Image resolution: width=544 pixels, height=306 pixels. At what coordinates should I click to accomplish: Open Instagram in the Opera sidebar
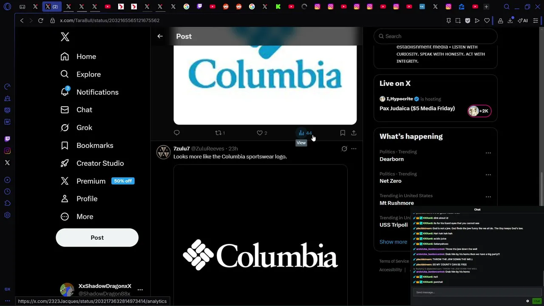point(7,151)
